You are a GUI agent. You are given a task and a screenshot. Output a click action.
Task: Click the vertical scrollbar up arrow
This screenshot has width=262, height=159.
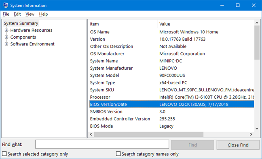click(257, 23)
